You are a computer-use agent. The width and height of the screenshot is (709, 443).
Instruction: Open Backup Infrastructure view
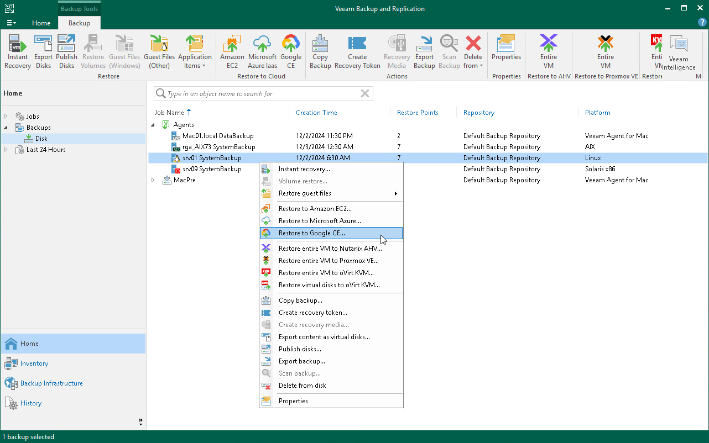pyautogui.click(x=51, y=383)
